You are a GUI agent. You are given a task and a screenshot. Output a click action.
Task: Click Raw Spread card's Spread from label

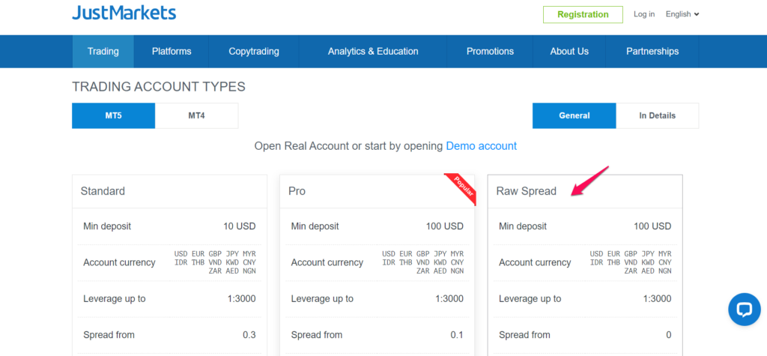click(x=524, y=335)
